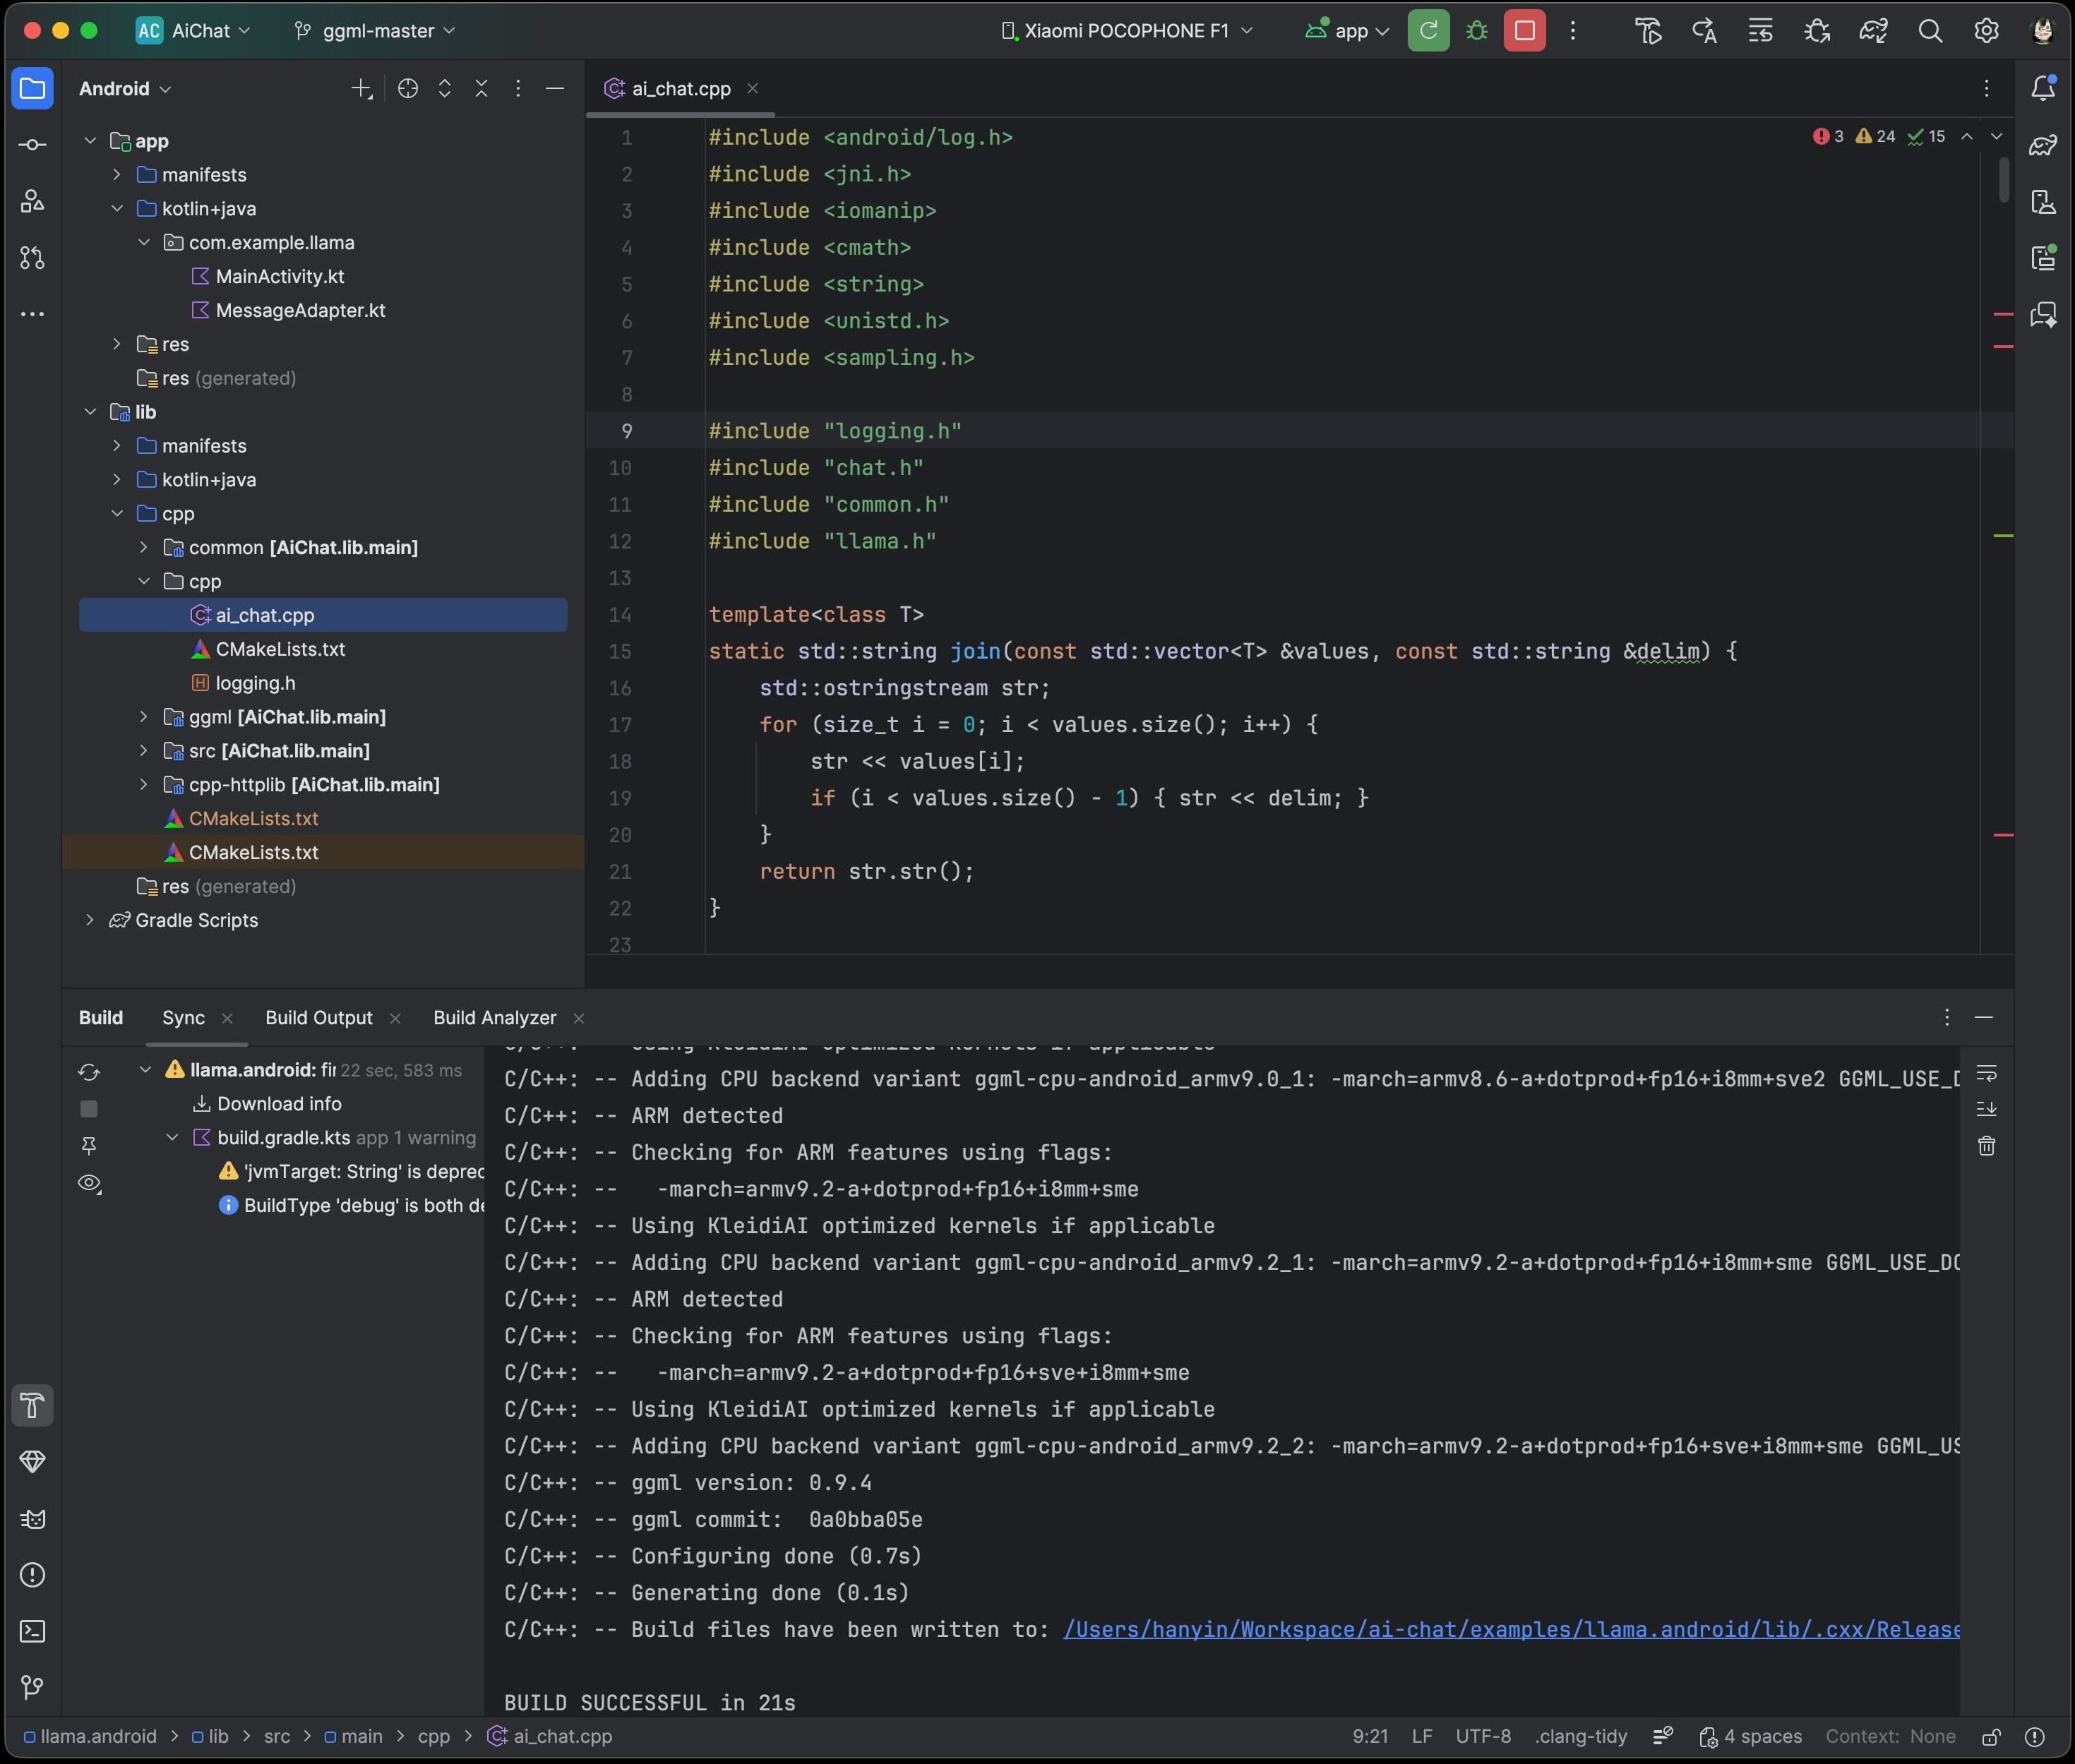
Task: Open Search Everywhere magnifier
Action: [x=1930, y=31]
